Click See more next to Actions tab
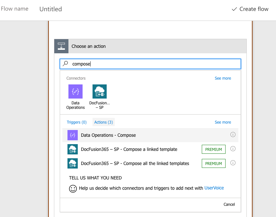276x217 pixels. 223,122
